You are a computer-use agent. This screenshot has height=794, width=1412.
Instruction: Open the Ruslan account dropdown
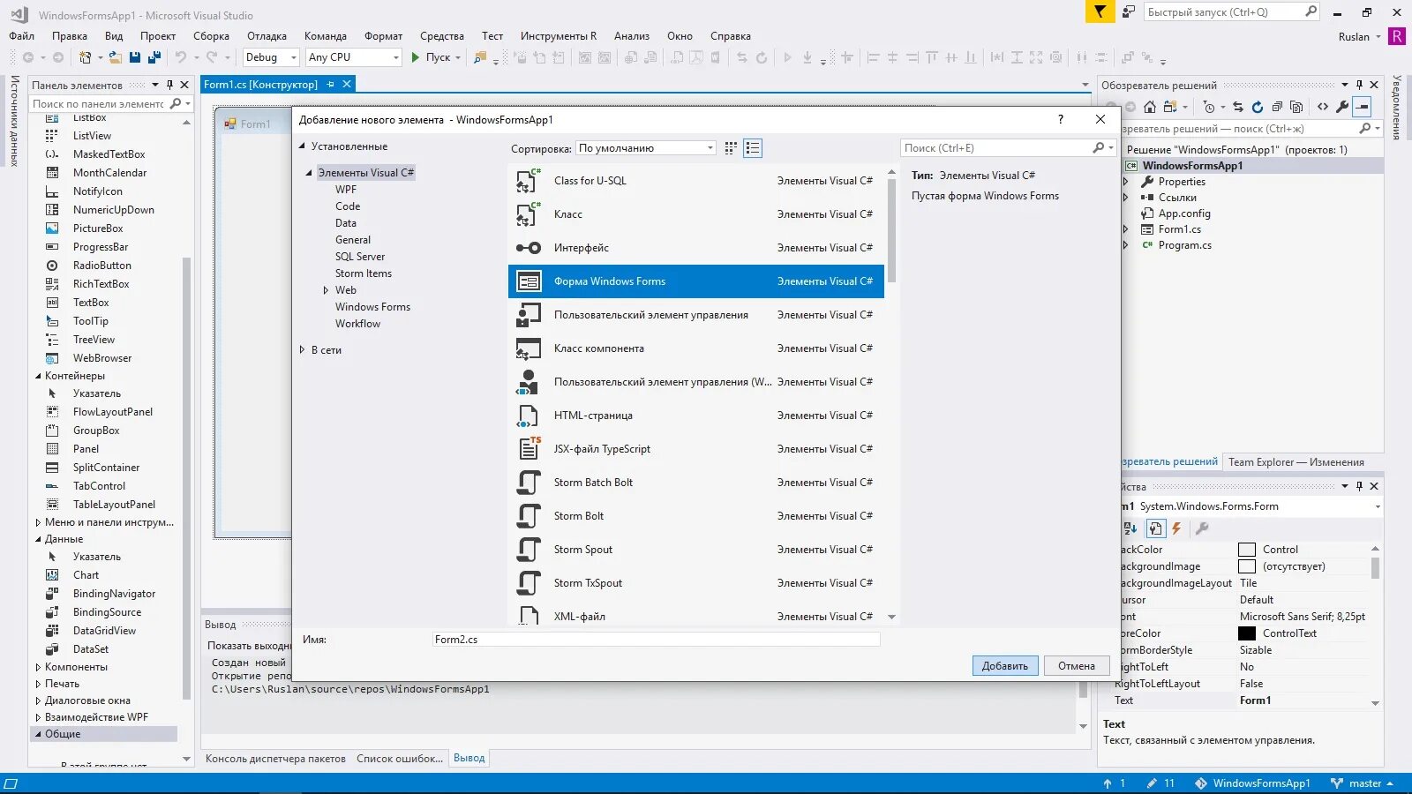click(x=1360, y=36)
